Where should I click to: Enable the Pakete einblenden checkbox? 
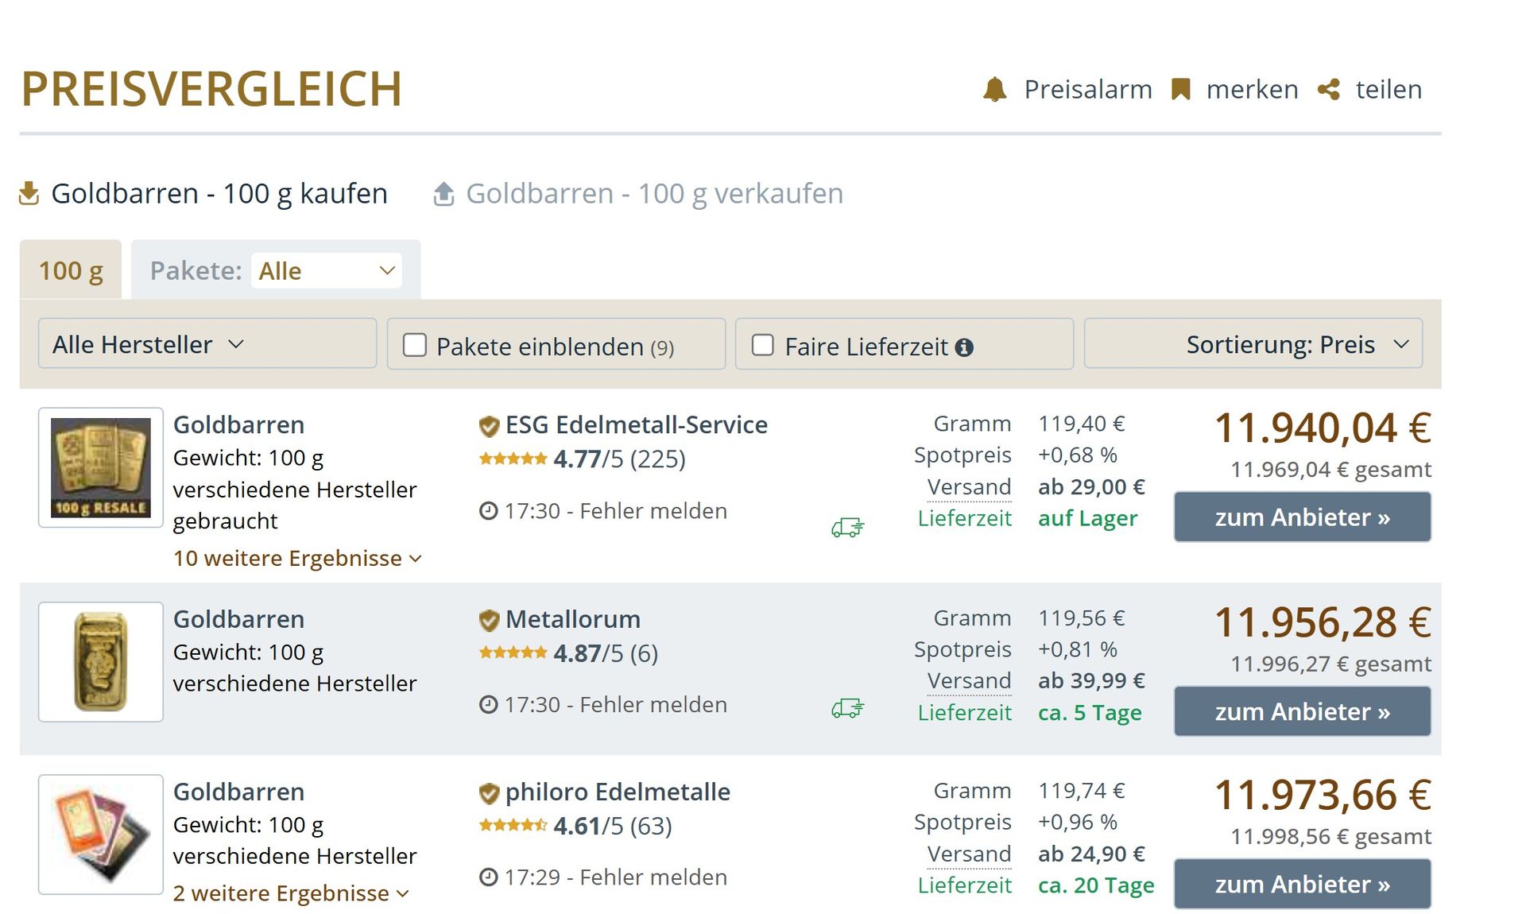click(415, 345)
